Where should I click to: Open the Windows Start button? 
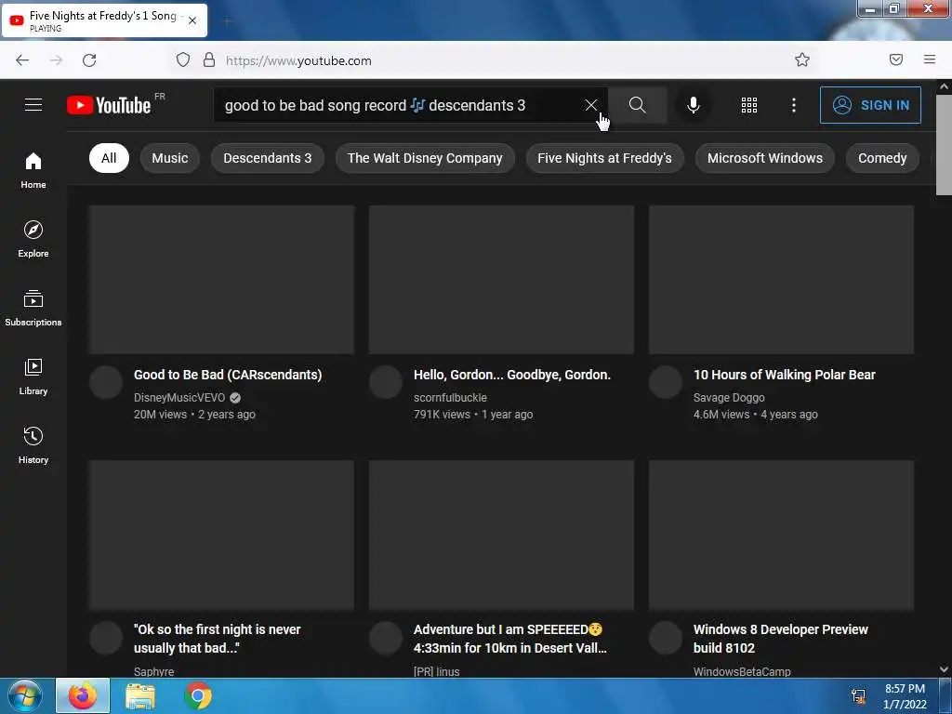click(25, 695)
